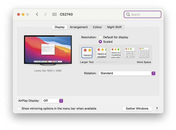This screenshot has height=130, width=176.
Task: Select the Larger Text resolution thumbnail
Action: 87,53
